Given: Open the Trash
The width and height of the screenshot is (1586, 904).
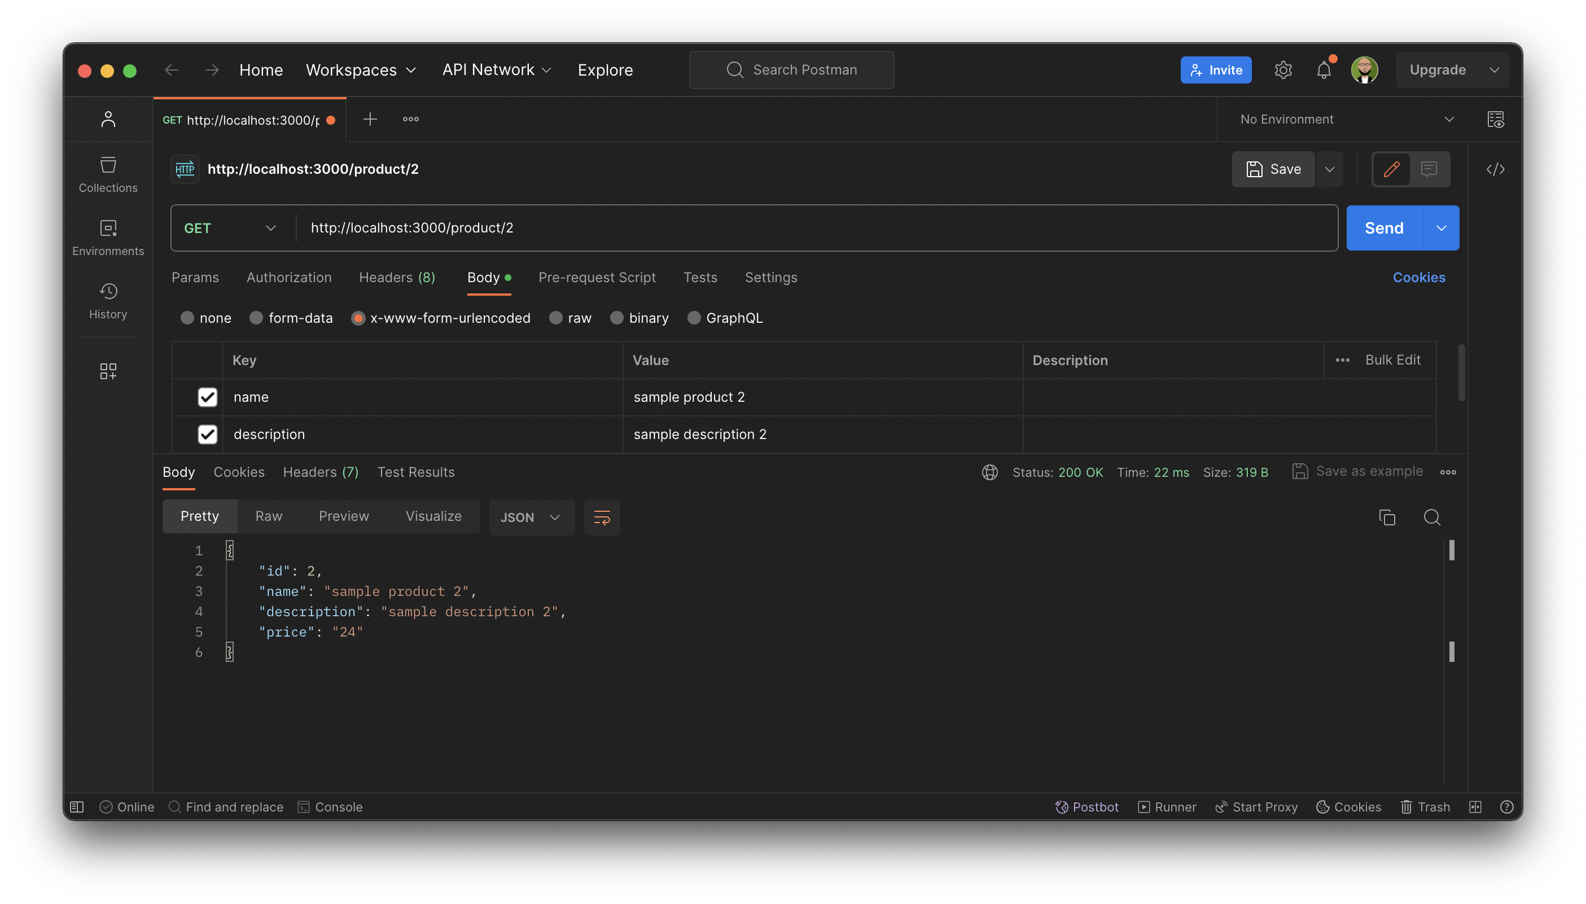Looking at the screenshot, I should tap(1425, 806).
